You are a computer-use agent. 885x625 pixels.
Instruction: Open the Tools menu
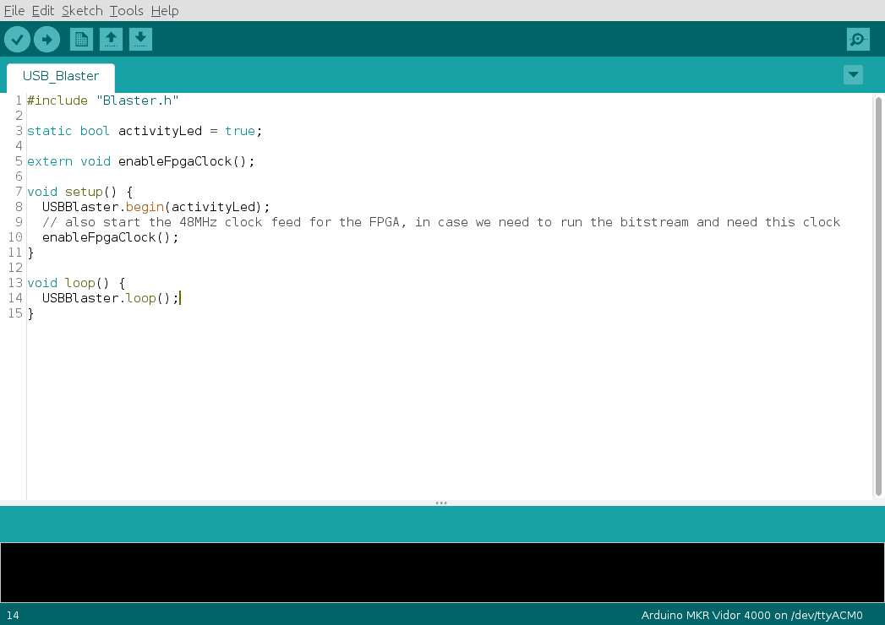[x=126, y=11]
